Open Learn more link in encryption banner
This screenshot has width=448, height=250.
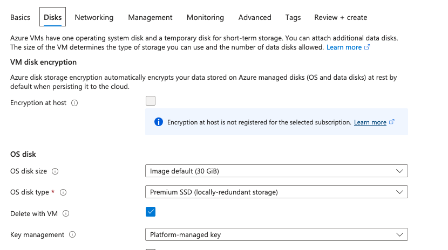pyautogui.click(x=370, y=122)
